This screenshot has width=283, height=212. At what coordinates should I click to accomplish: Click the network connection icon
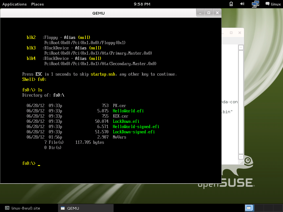[255, 4]
